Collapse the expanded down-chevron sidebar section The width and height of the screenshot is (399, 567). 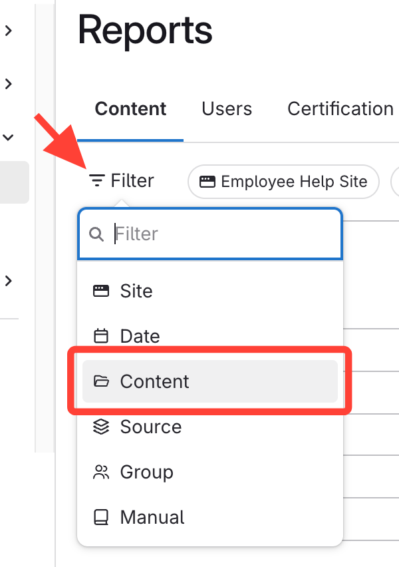pos(9,137)
